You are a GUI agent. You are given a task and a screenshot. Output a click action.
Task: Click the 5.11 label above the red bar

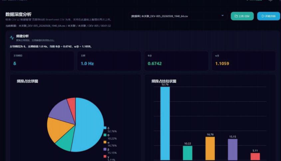pyautogui.click(x=255, y=151)
